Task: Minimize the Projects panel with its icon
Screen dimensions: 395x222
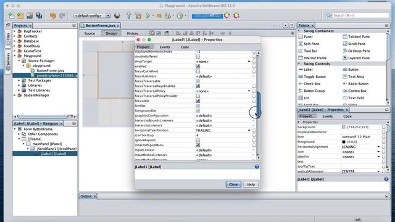Action: click(74, 25)
